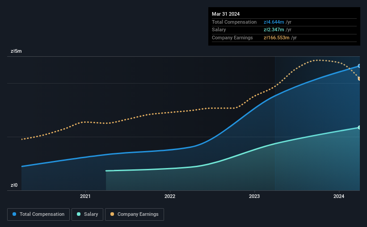Click the zł5m y-axis label

[16, 51]
